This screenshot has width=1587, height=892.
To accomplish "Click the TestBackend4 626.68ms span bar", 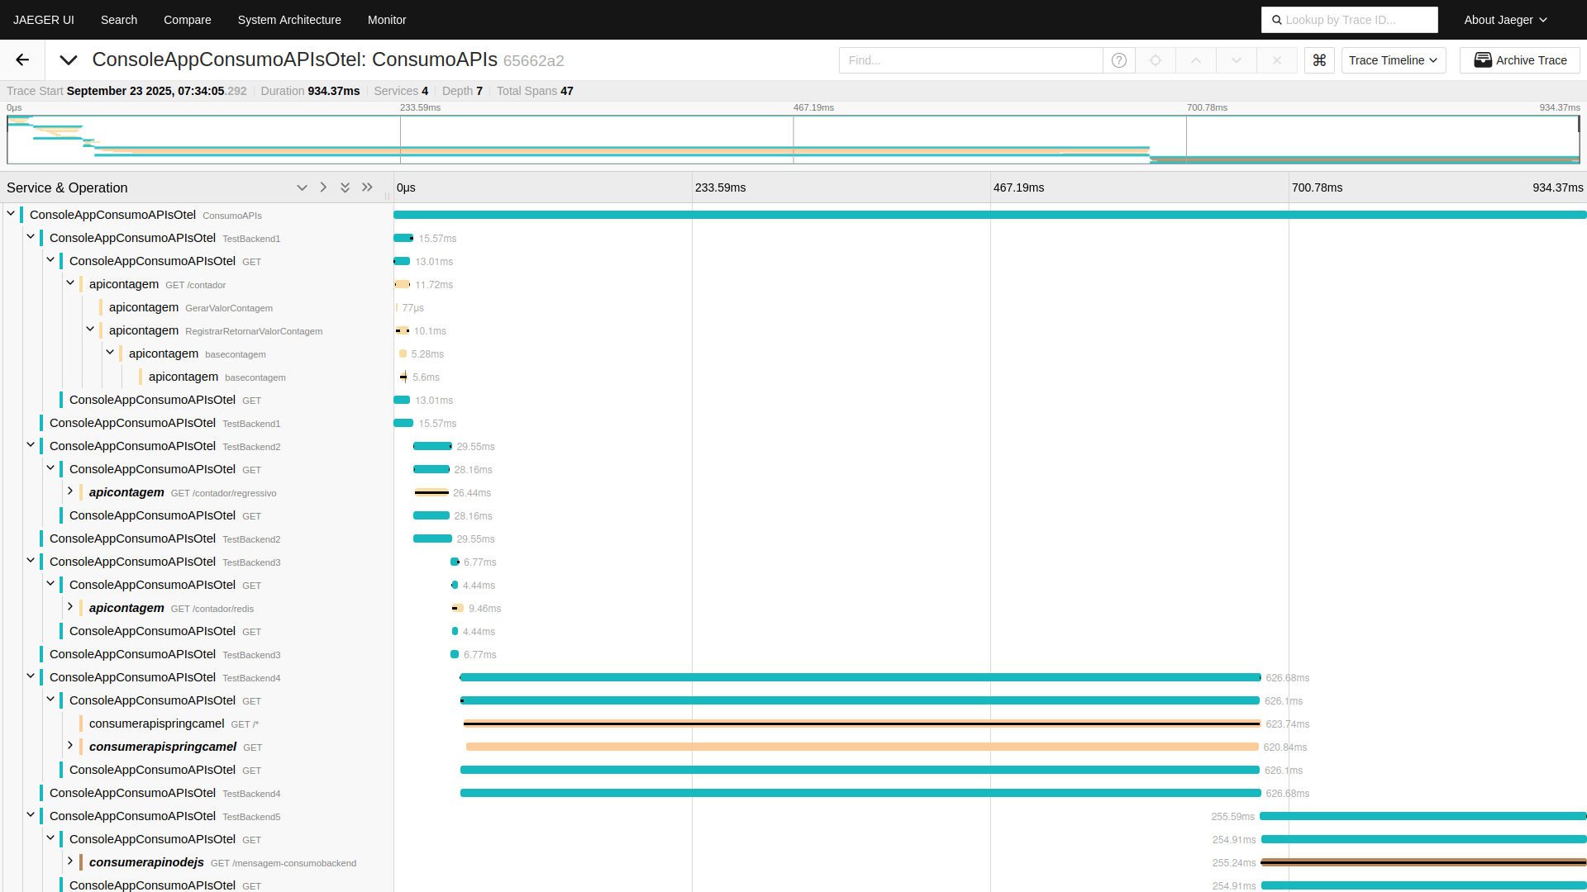I will coord(860,677).
